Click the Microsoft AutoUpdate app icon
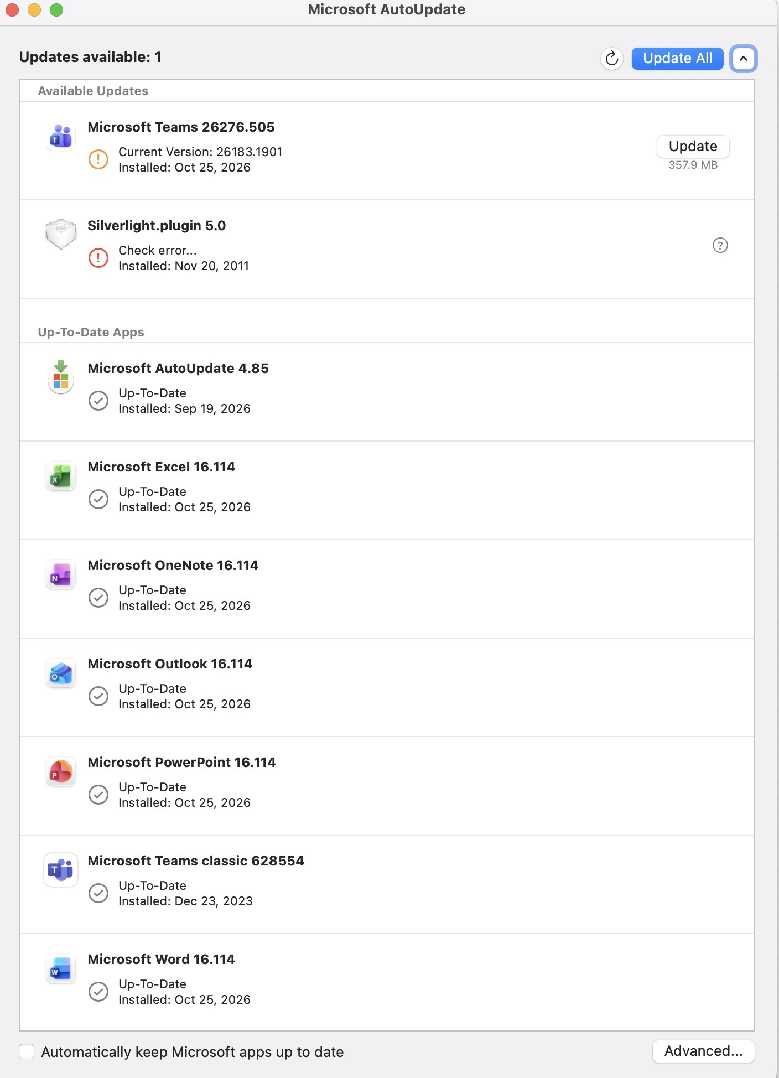The image size is (779, 1078). (x=61, y=377)
